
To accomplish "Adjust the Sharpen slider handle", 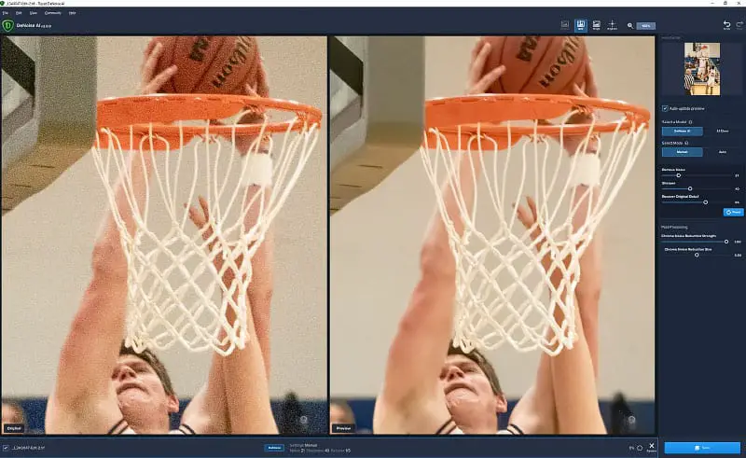I will (690, 188).
